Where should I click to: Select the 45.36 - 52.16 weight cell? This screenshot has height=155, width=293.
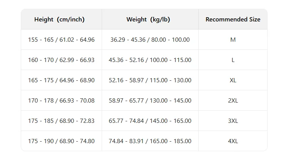pyautogui.click(x=150, y=60)
